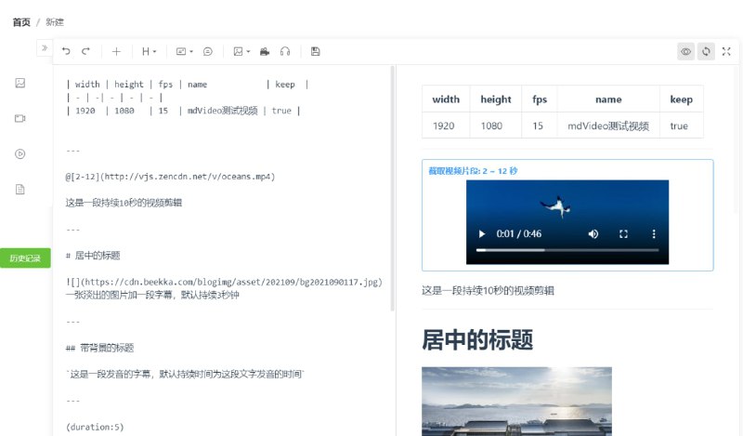Expand the sidebar with double-chevron
The height and width of the screenshot is (436, 743).
click(45, 48)
